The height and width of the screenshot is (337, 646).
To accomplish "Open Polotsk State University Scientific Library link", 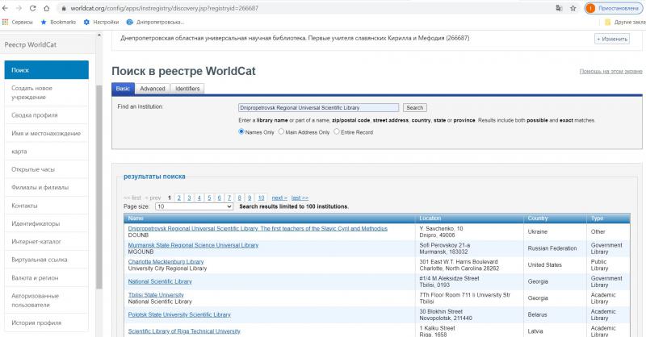I will coord(179,314).
